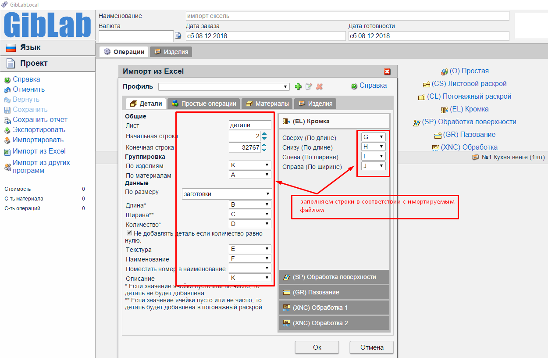
Task: Open Импорт из Excel in sidebar
Action: pyautogui.click(x=39, y=151)
